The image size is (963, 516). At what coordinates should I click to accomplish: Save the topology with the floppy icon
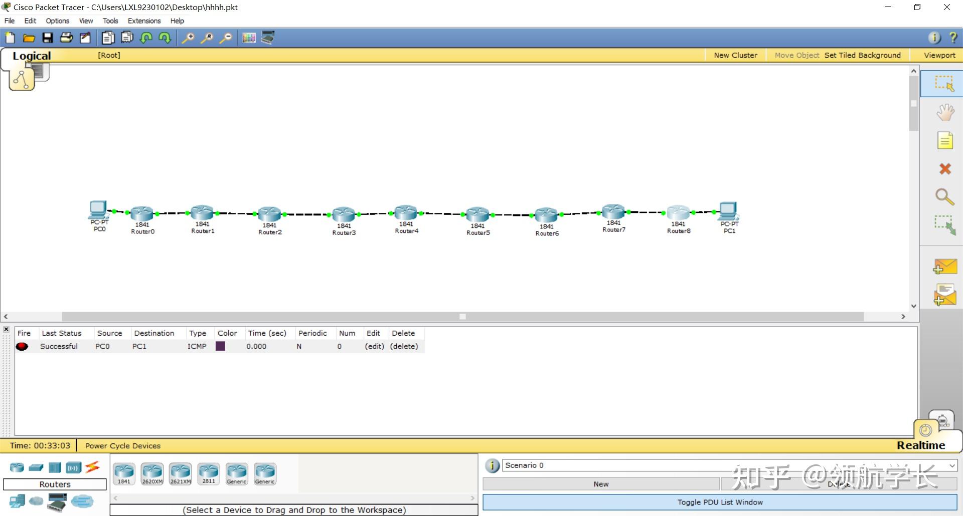coord(48,38)
